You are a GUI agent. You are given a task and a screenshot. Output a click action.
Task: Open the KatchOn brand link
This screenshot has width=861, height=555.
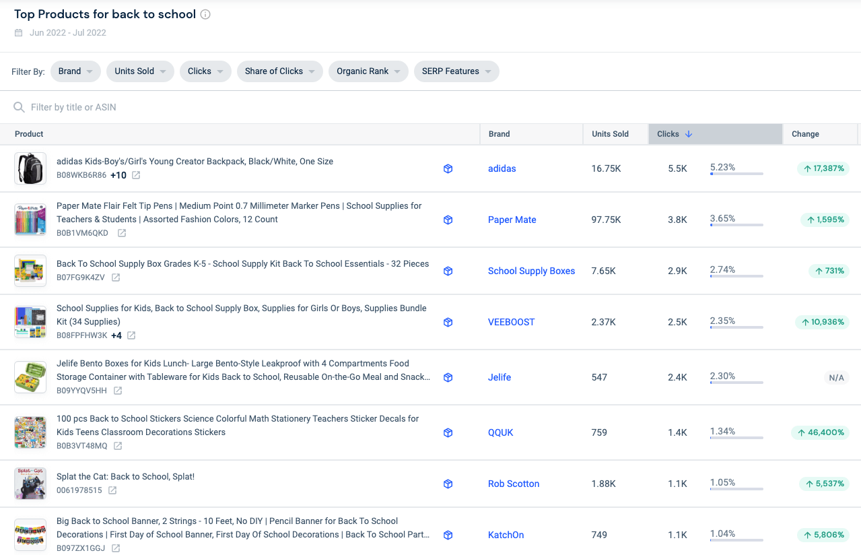[x=506, y=535]
